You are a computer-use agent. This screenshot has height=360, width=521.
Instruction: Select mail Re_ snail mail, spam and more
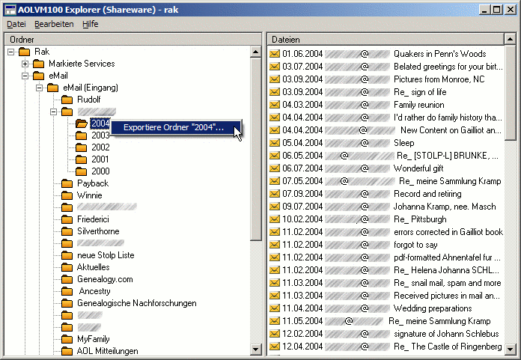coord(447,283)
